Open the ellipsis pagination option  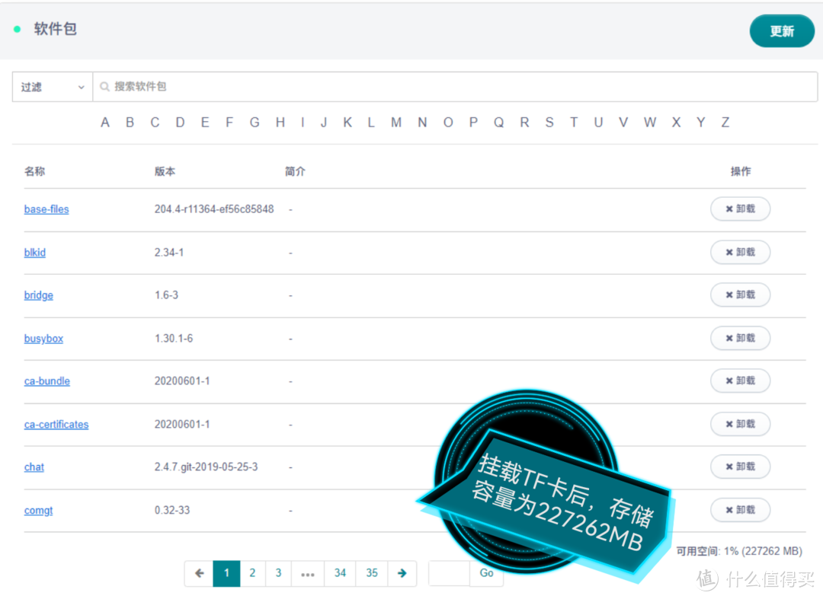coord(307,573)
